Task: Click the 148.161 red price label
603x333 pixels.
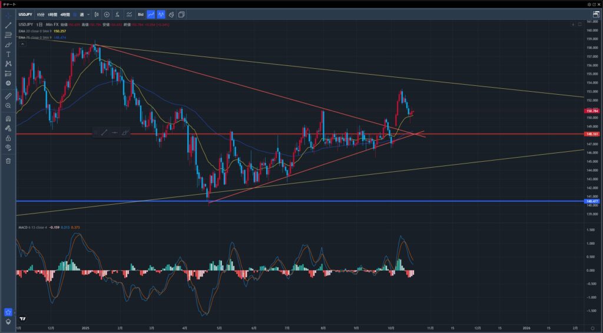Action: (x=592, y=134)
